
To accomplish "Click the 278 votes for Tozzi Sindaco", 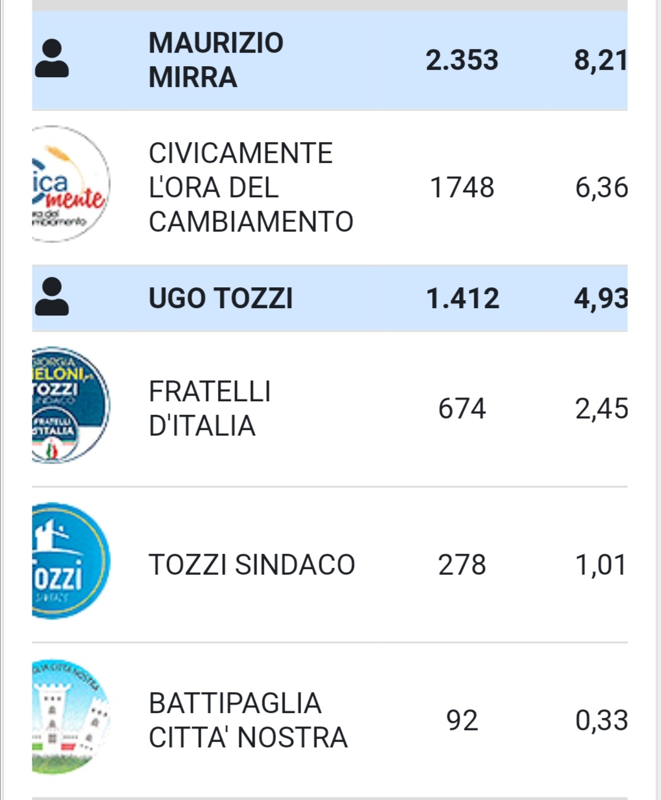I will [462, 565].
